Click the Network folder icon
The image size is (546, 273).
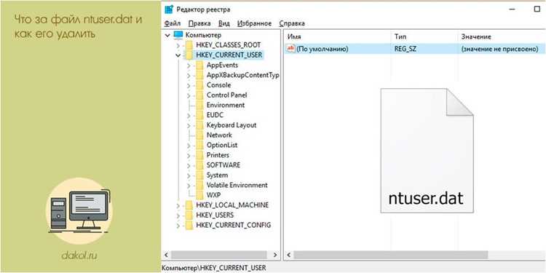199,135
